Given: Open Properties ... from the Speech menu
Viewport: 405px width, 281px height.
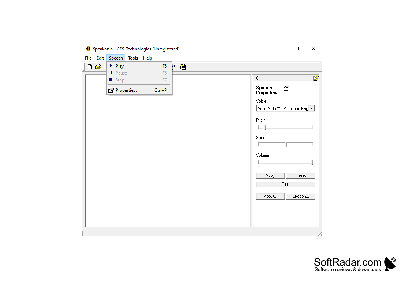Looking at the screenshot, I should pyautogui.click(x=139, y=90).
